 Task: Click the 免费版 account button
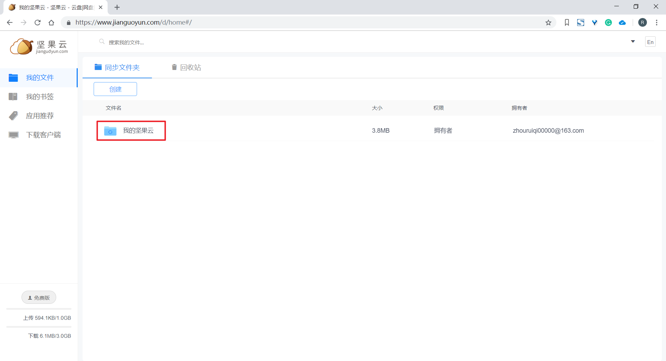pyautogui.click(x=39, y=297)
